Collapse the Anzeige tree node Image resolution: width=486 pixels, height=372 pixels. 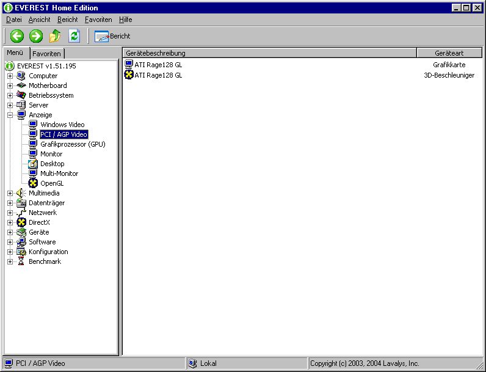coord(10,115)
